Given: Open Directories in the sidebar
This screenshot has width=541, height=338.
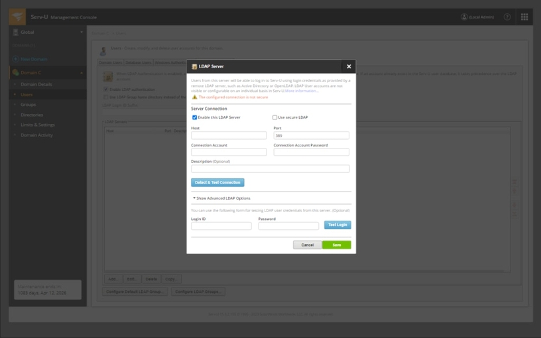Looking at the screenshot, I should click(32, 115).
